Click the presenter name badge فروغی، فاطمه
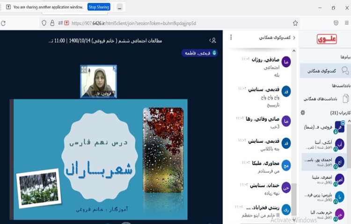This screenshot has height=224, width=351. tap(199, 53)
